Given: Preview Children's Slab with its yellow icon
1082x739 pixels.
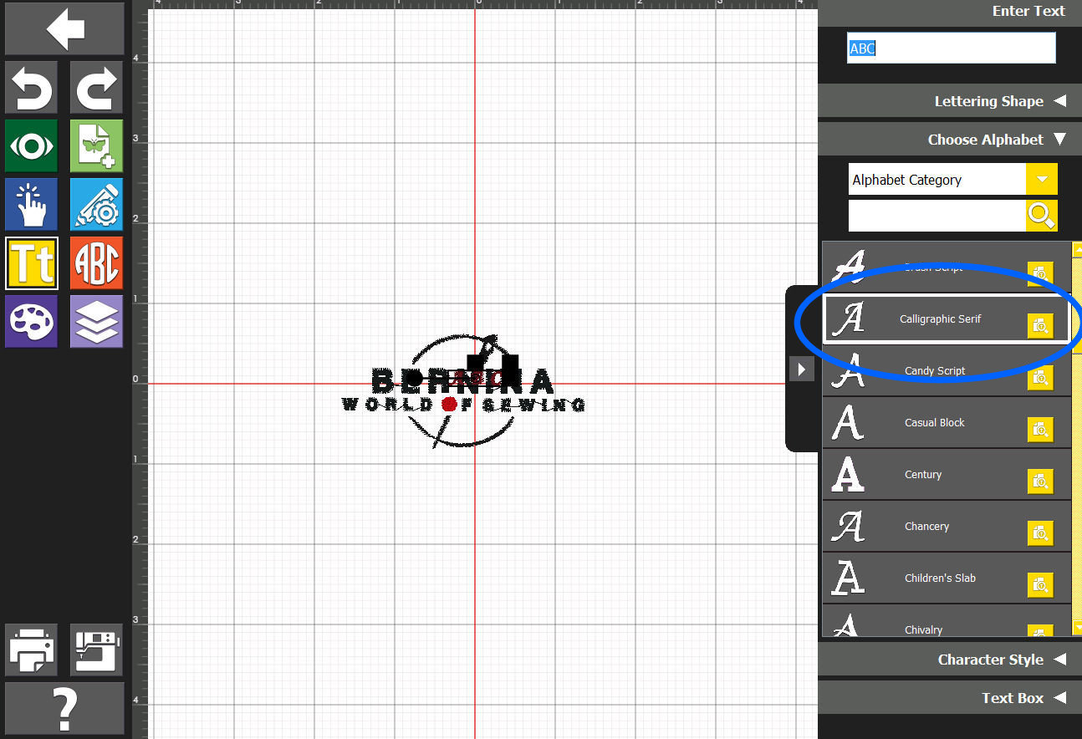Looking at the screenshot, I should pos(1040,585).
